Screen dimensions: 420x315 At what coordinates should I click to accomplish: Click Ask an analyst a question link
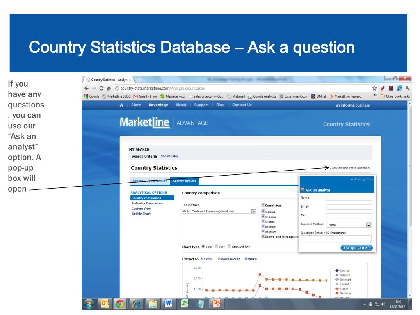(351, 168)
